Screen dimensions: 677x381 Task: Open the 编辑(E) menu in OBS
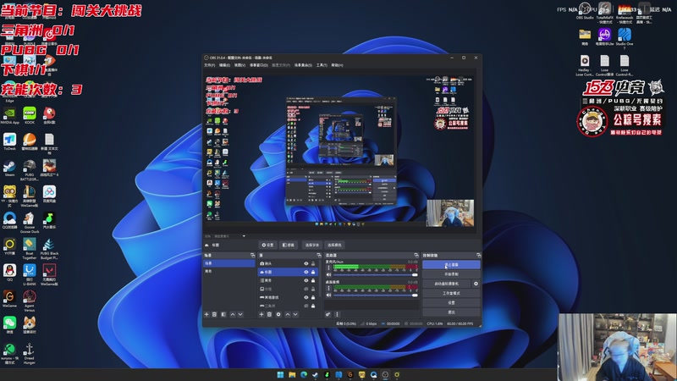click(224, 65)
